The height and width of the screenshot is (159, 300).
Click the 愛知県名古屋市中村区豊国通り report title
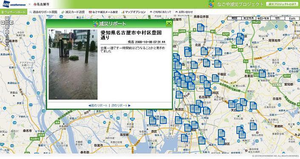coord(131,35)
